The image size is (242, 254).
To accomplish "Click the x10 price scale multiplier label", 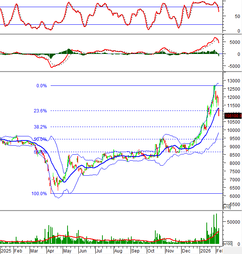I will click(227, 207).
